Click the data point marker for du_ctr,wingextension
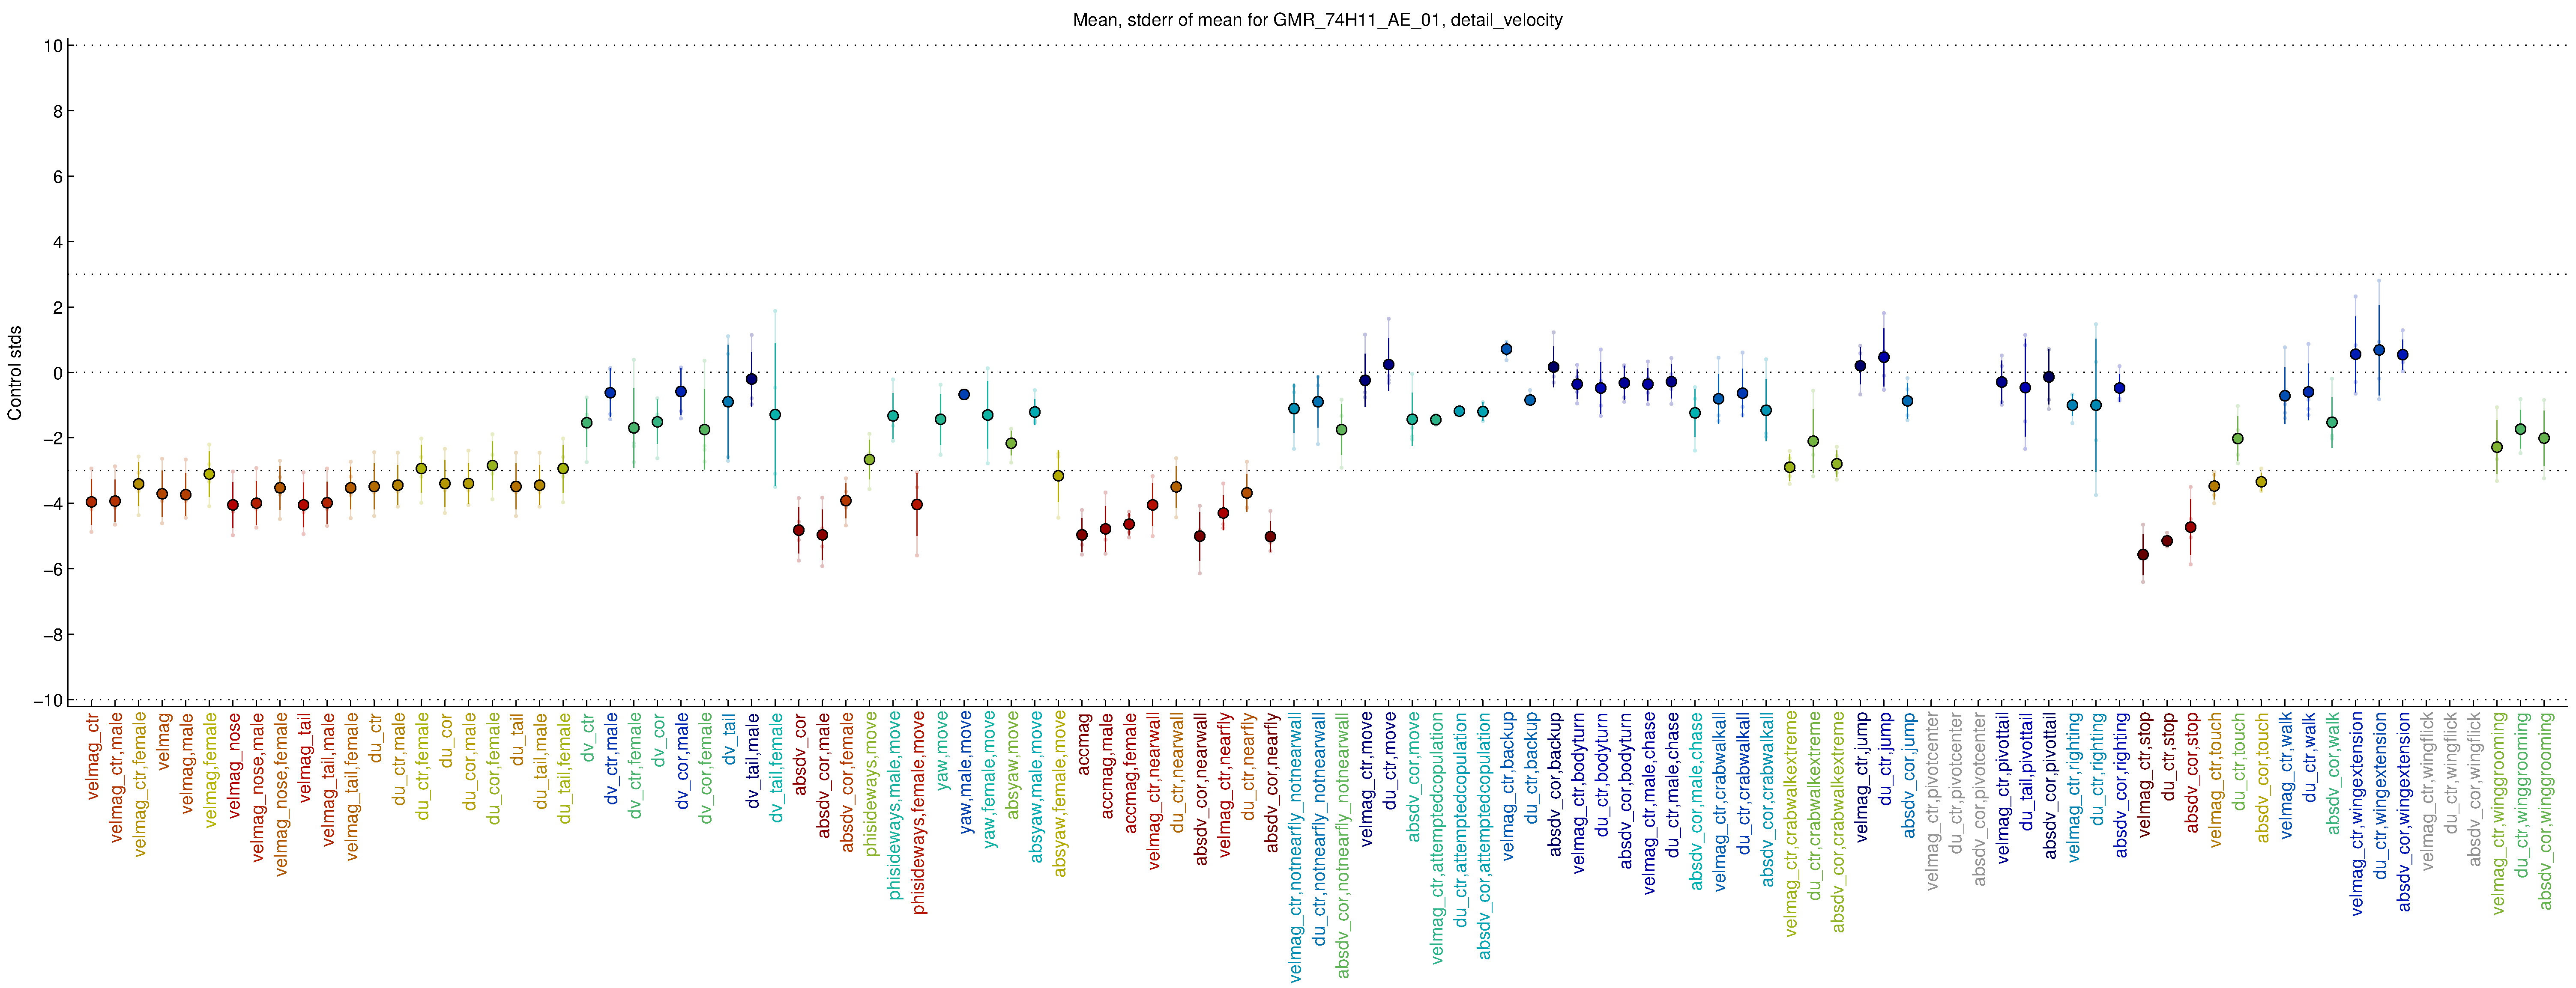The width and height of the screenshot is (2576, 988). (2379, 351)
